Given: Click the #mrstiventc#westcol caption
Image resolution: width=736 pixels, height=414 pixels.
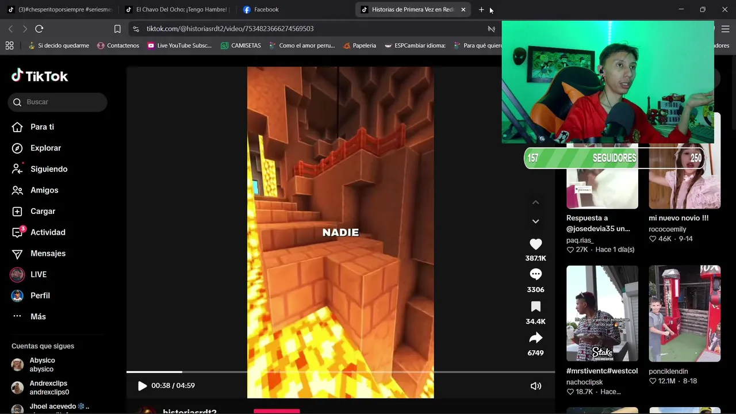Looking at the screenshot, I should pyautogui.click(x=602, y=371).
